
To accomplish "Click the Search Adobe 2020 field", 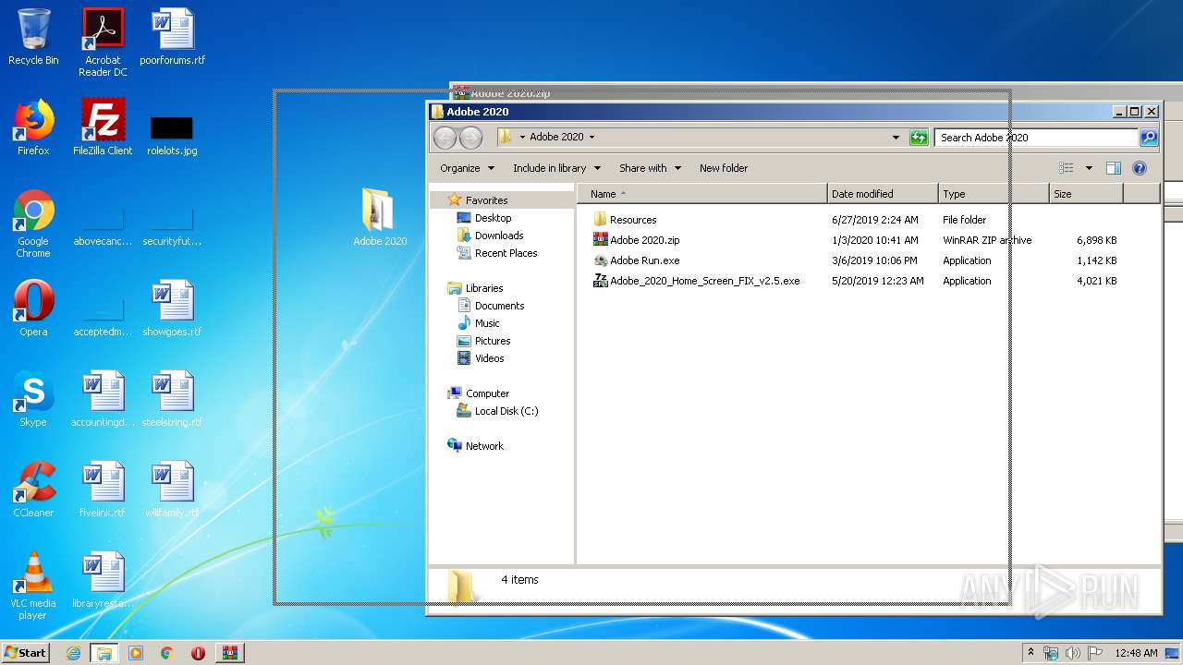I will (x=1036, y=138).
